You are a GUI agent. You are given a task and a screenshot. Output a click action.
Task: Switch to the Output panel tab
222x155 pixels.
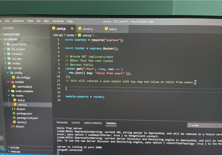pos(76,123)
